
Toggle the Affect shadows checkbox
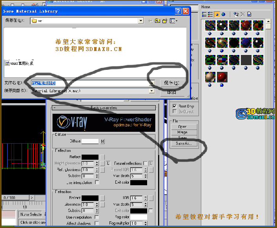[97, 223]
